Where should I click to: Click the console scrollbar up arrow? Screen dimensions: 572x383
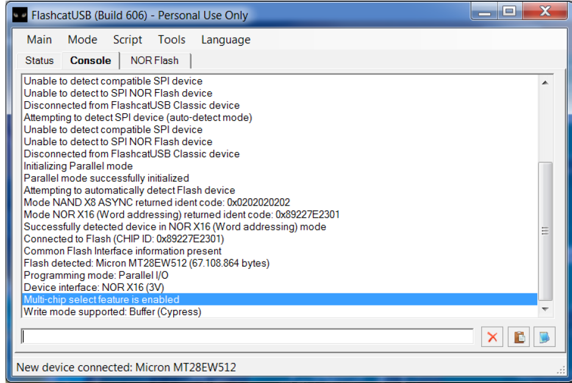(545, 83)
